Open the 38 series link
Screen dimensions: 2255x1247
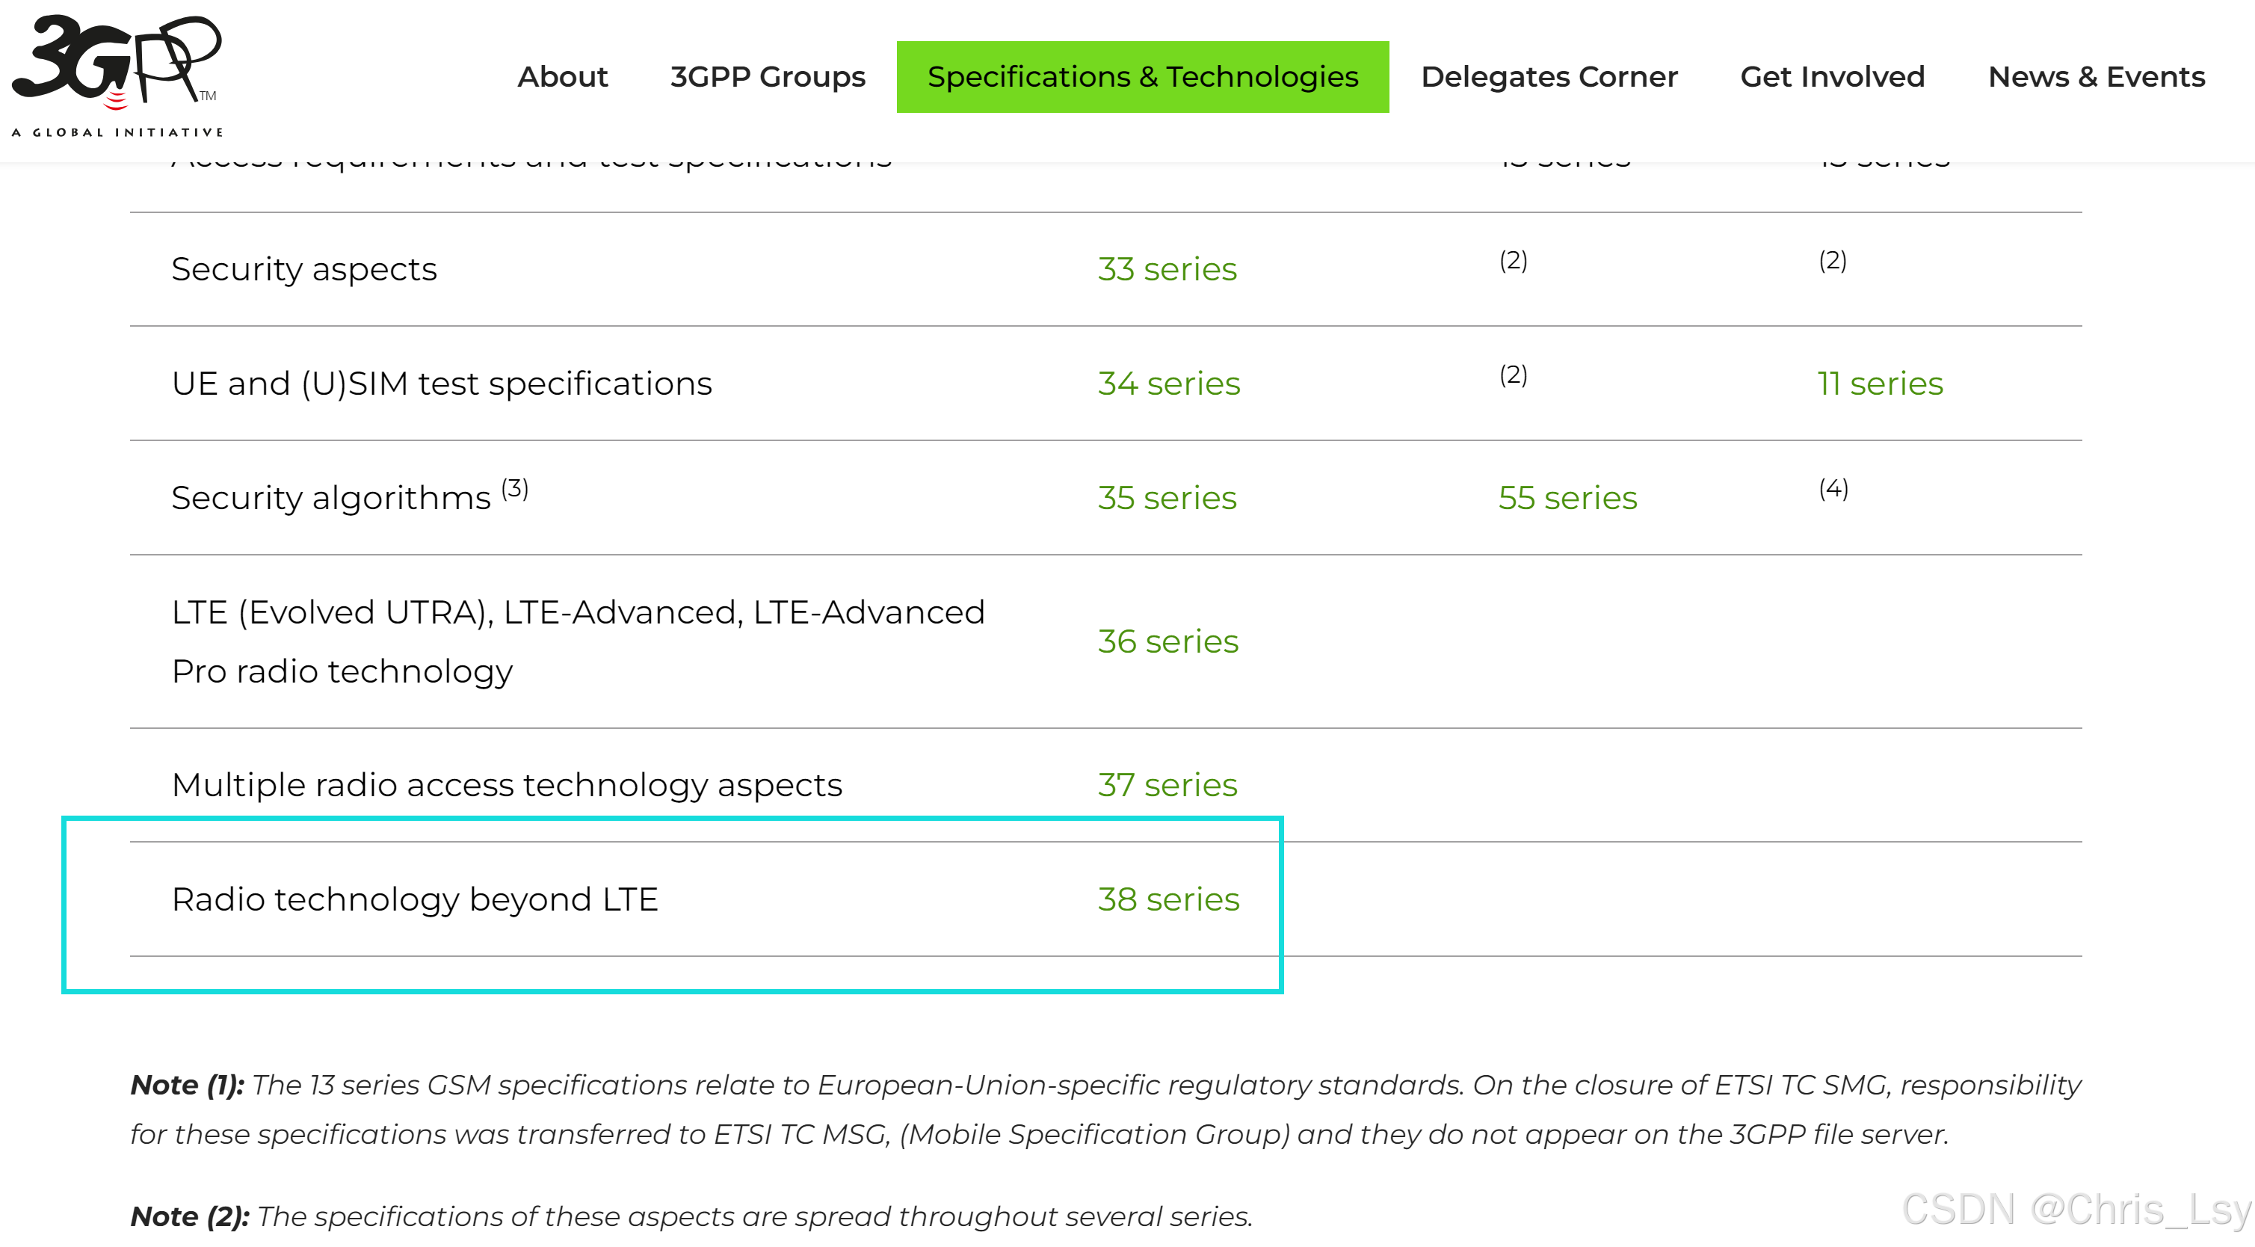pyautogui.click(x=1169, y=899)
